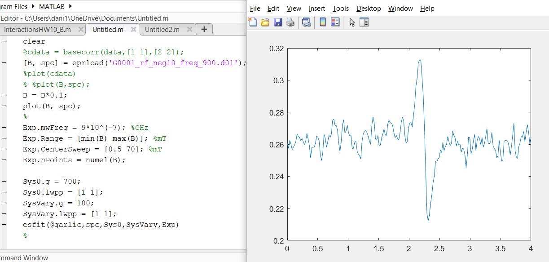Set breakpoint dash beside Exp.mwFreq line
This screenshot has height=262, width=549.
[4, 128]
